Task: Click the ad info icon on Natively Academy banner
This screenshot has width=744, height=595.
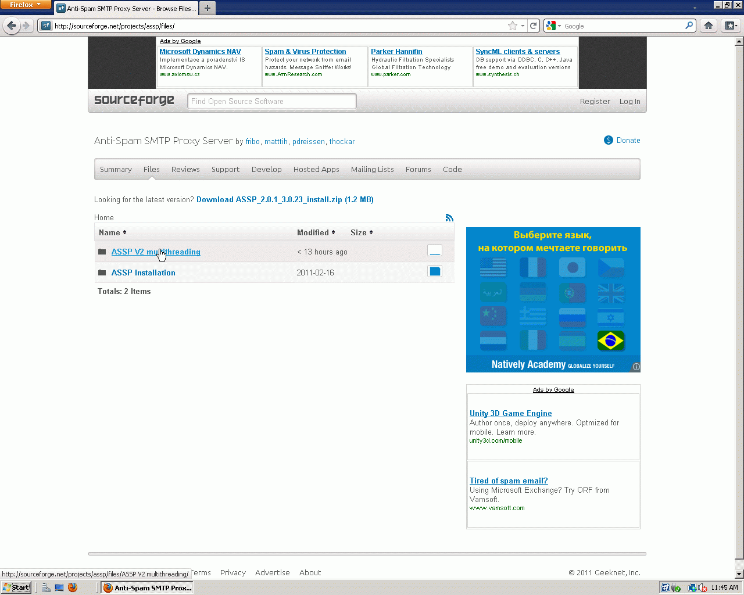Action: (636, 367)
